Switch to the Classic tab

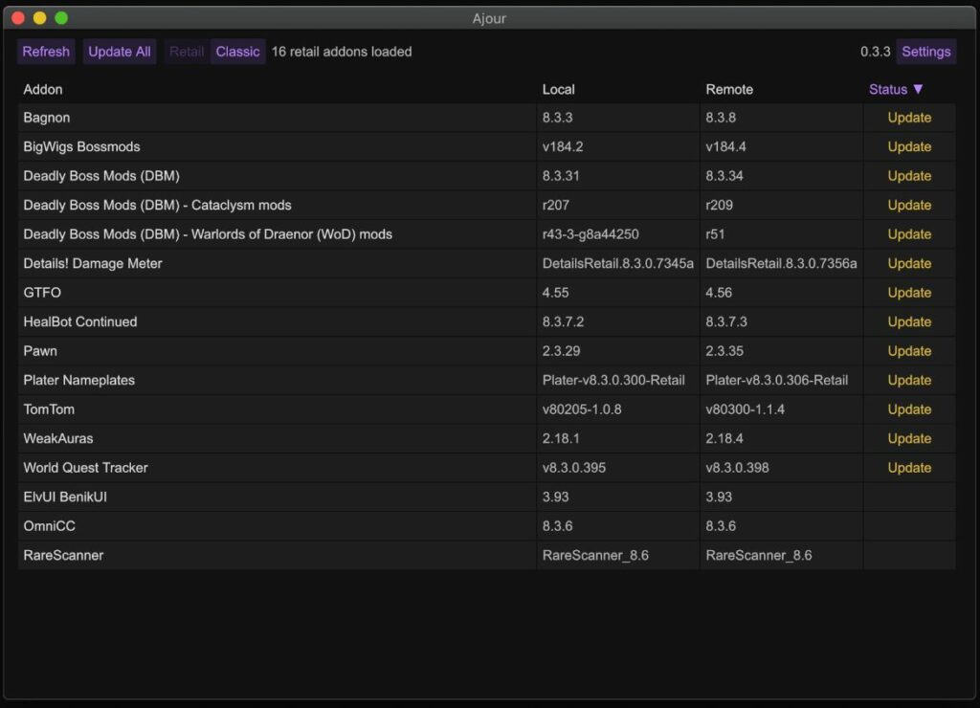point(237,52)
